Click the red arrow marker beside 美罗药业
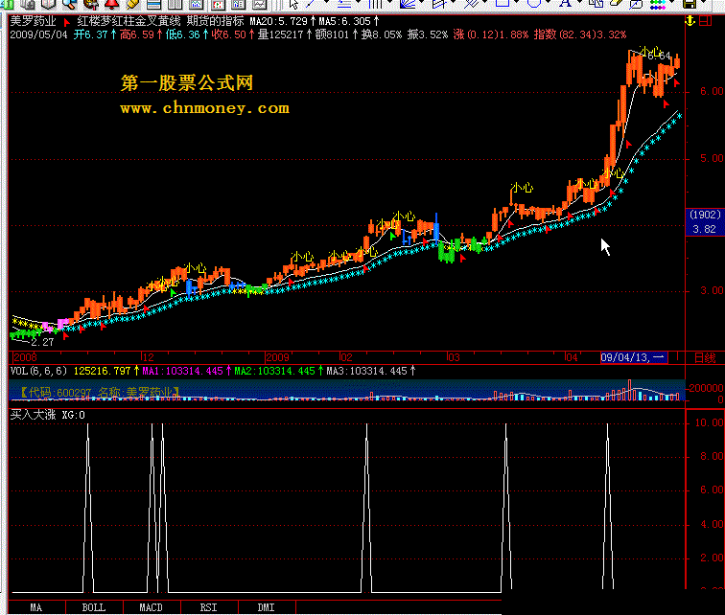This screenshot has height=615, width=725. [66, 22]
